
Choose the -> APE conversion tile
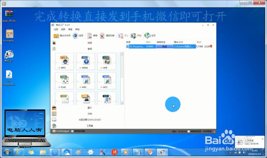(x=107, y=61)
